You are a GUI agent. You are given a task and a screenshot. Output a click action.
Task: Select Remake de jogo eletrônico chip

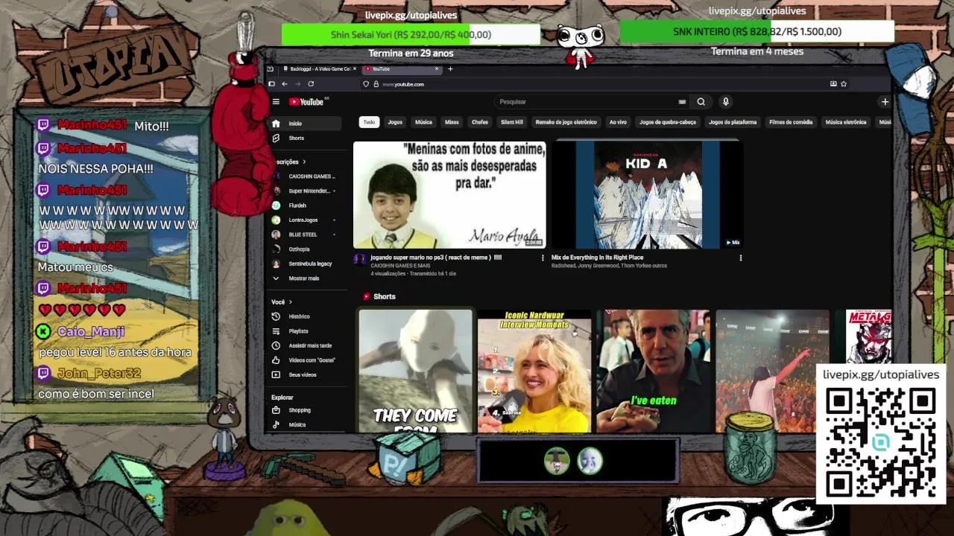[x=566, y=122]
